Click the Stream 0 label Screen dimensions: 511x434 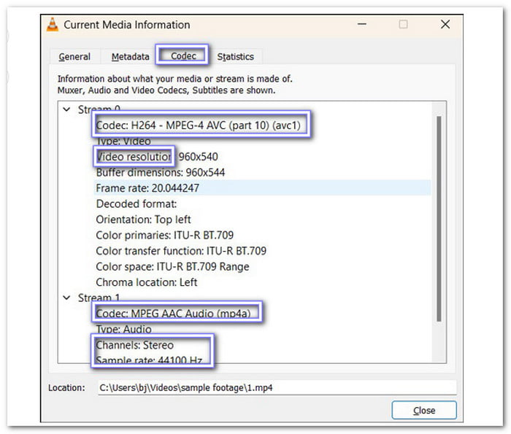pyautogui.click(x=99, y=109)
